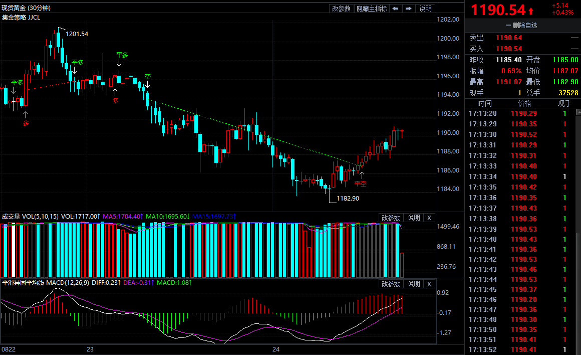This screenshot has width=581, height=355.
Task: Click the tick list vertical scrollbar thumb
Action: coord(578,293)
